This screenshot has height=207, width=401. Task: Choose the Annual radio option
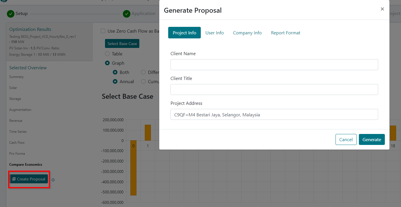coord(115,81)
